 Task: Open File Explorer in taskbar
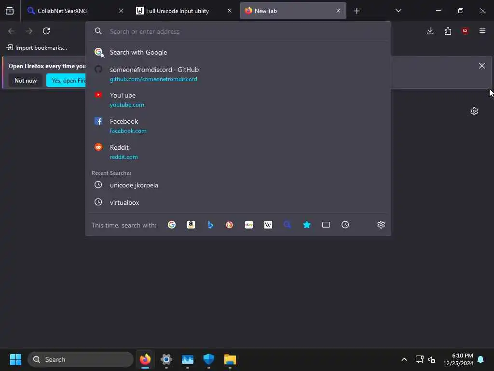(230, 359)
